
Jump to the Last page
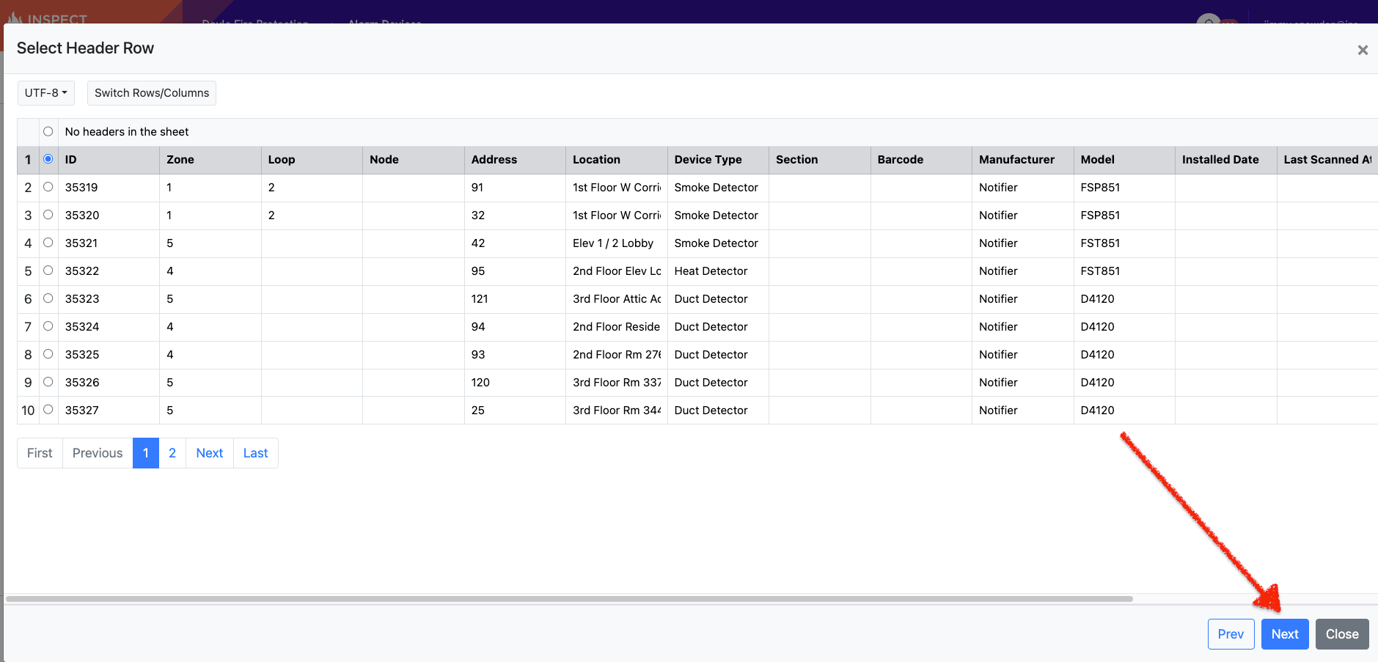tap(256, 453)
